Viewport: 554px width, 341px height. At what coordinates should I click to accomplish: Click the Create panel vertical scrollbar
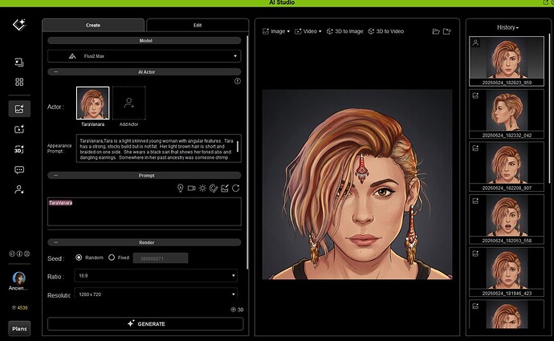point(247,152)
